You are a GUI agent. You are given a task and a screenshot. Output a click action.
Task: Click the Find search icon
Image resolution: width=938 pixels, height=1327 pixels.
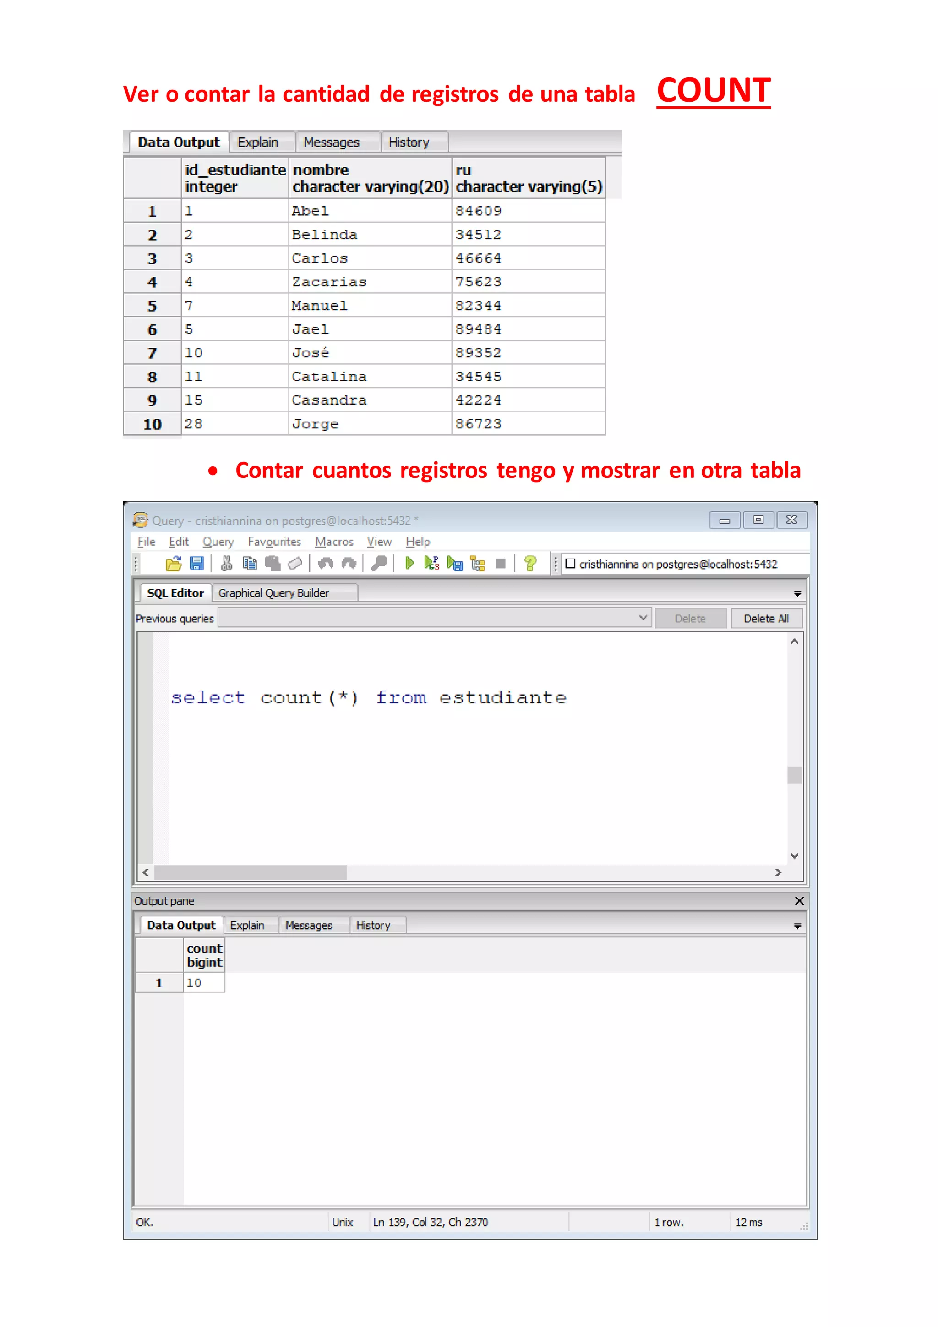pyautogui.click(x=379, y=564)
